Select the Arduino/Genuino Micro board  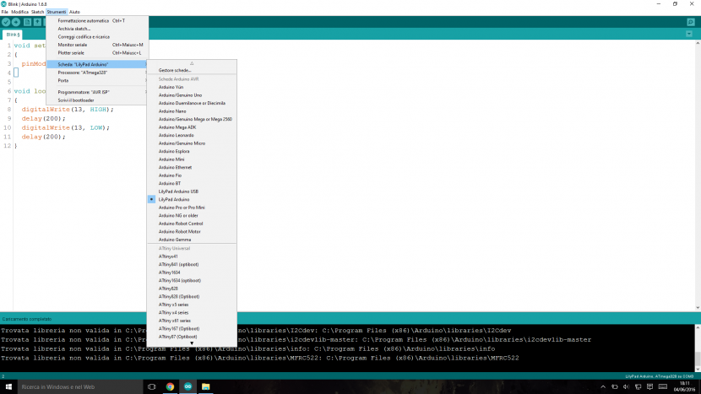point(192,143)
